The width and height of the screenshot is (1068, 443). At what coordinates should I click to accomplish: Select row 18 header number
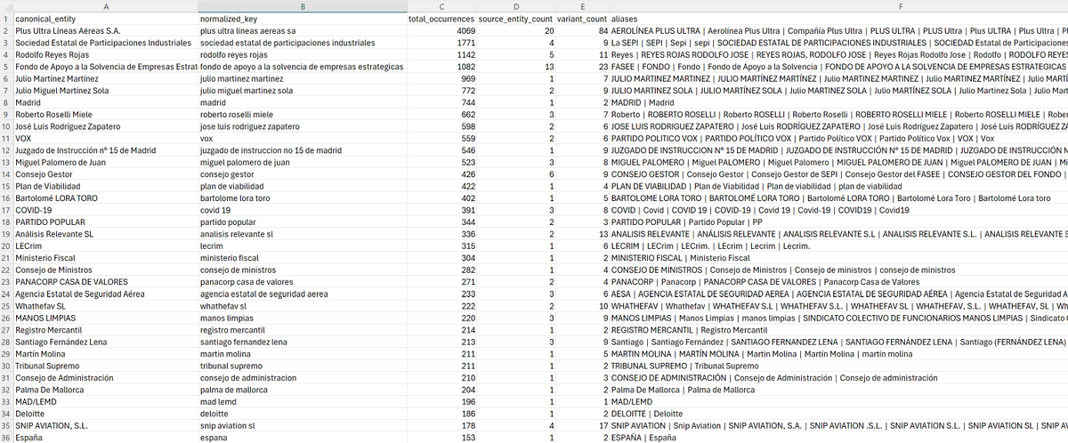6,221
